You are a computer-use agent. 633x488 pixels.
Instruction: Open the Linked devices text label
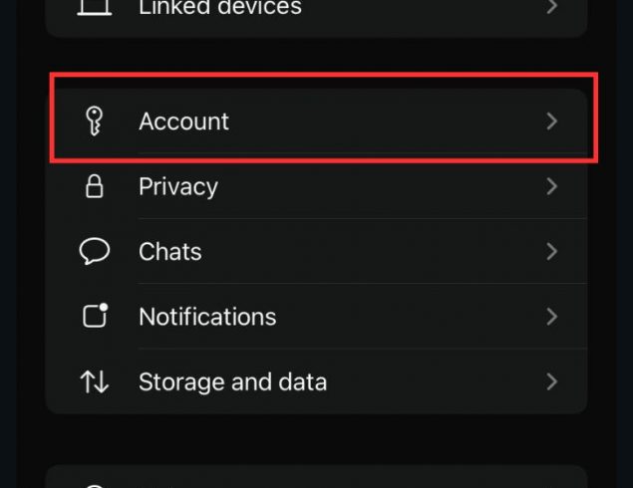tap(219, 8)
